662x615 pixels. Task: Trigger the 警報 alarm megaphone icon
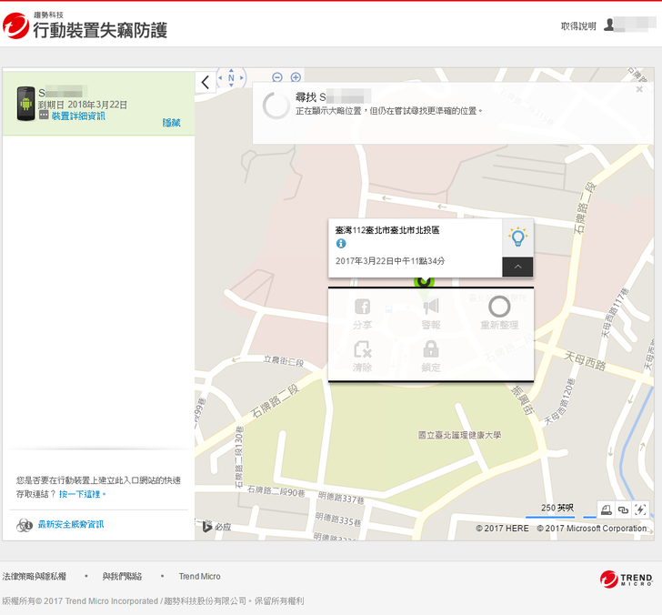(x=430, y=307)
